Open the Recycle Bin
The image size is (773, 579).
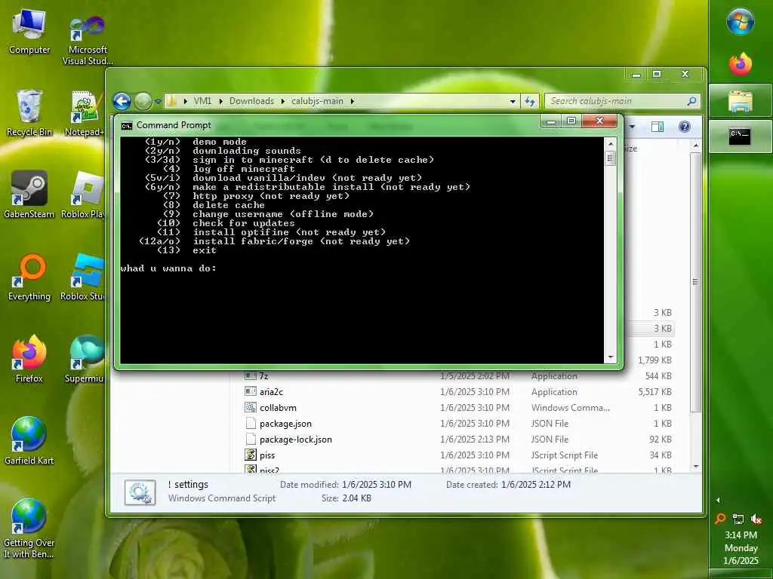[x=29, y=113]
